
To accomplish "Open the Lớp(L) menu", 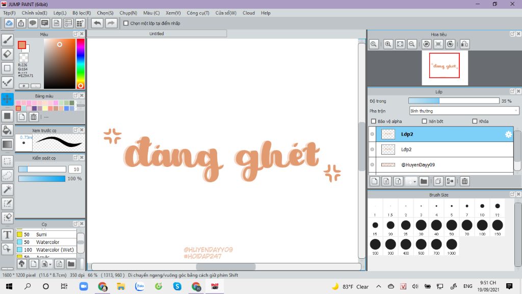I will [x=60, y=13].
